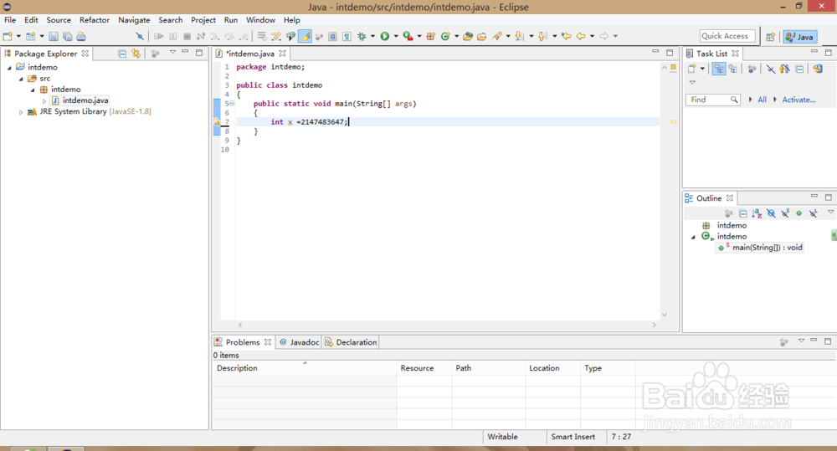Click Hide Completed Tasks icon in Task List

coord(770,69)
